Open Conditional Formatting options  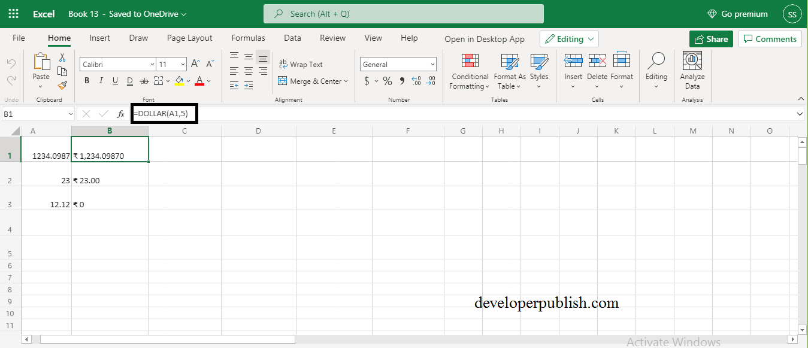[x=469, y=72]
